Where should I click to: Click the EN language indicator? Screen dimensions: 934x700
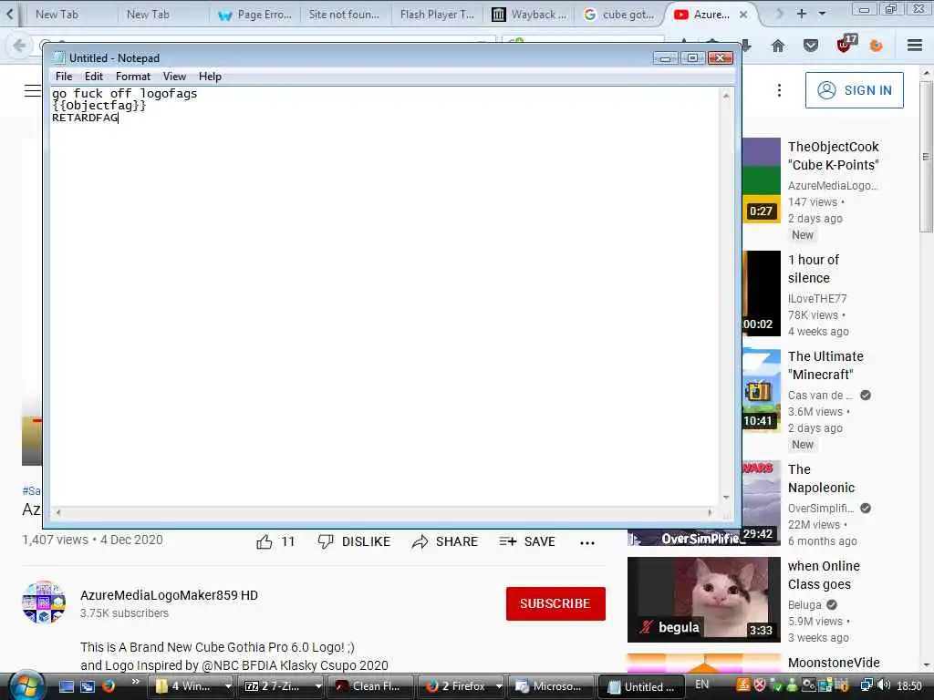tap(701, 685)
